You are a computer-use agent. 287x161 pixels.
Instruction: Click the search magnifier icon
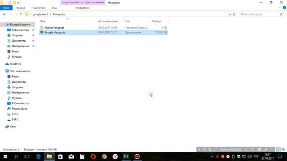point(281,14)
